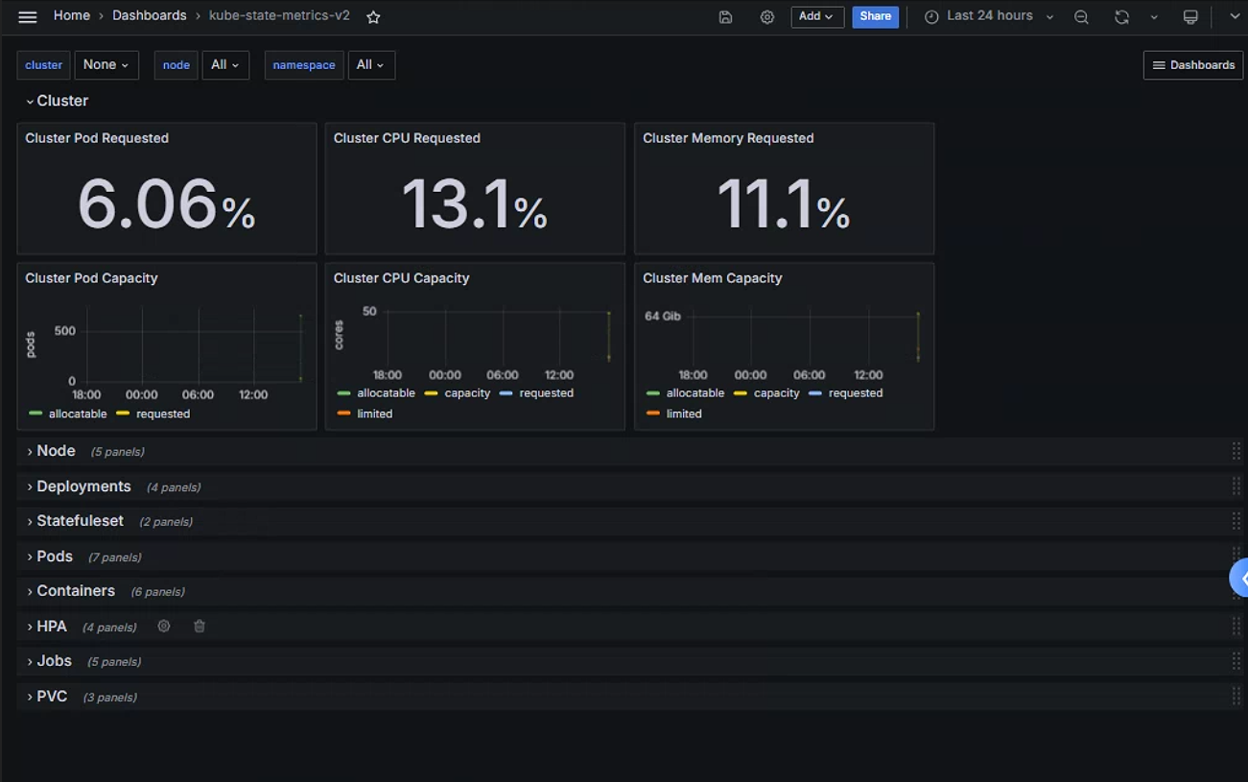Click the zoom out time range icon
Image resolution: width=1248 pixels, height=782 pixels.
click(1081, 17)
